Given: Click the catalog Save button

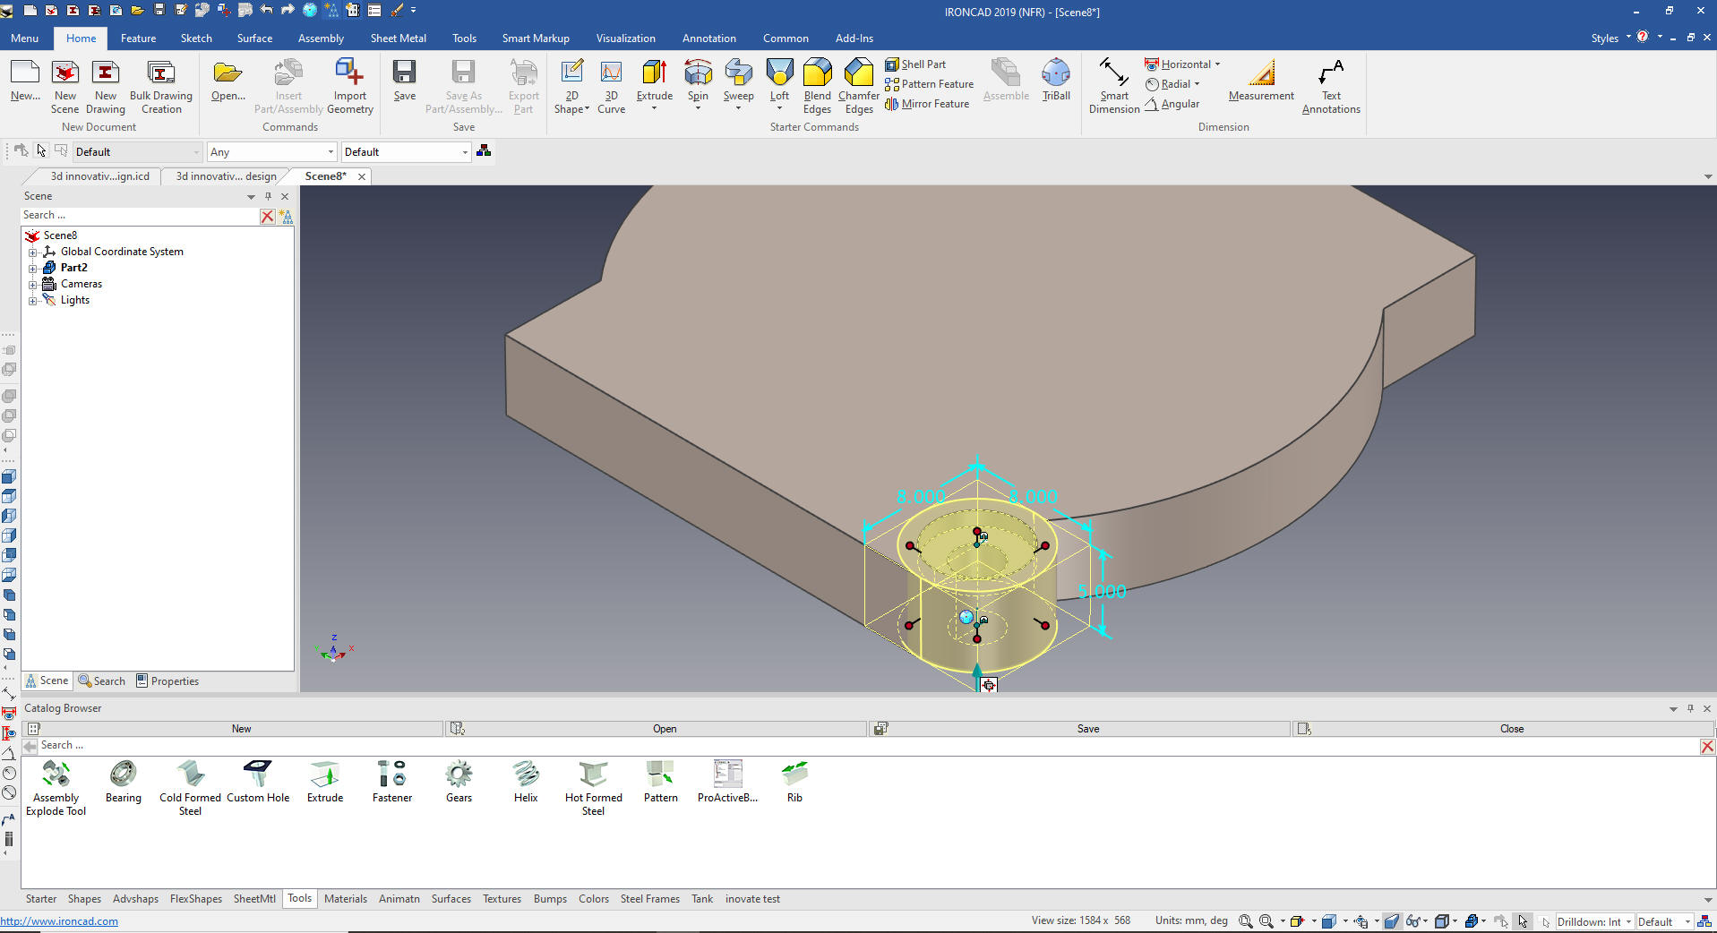Looking at the screenshot, I should point(1087,729).
